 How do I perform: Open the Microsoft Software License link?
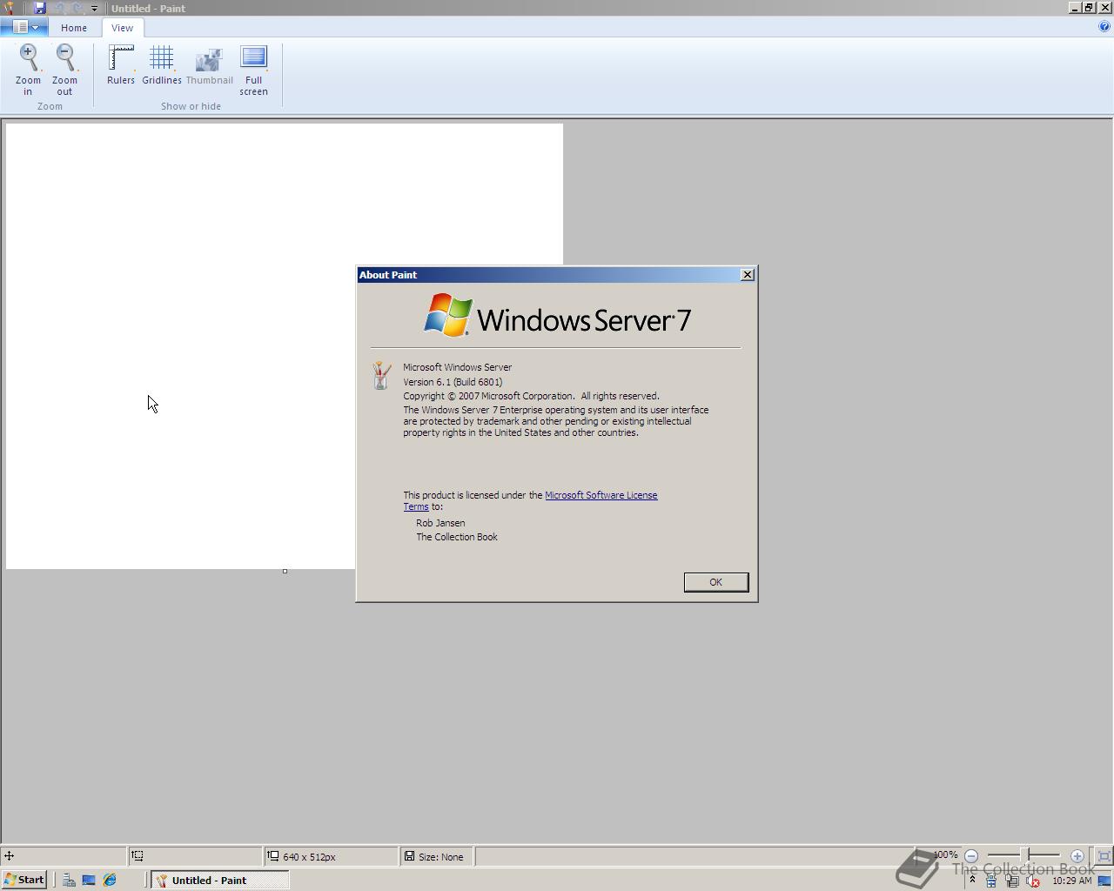click(601, 495)
